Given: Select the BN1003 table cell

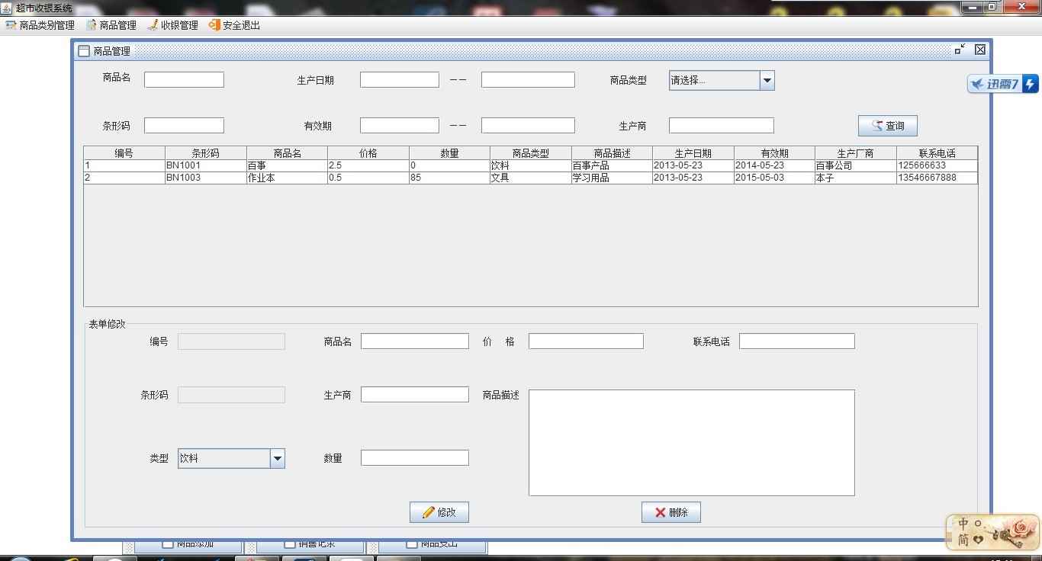Looking at the screenshot, I should click(205, 178).
